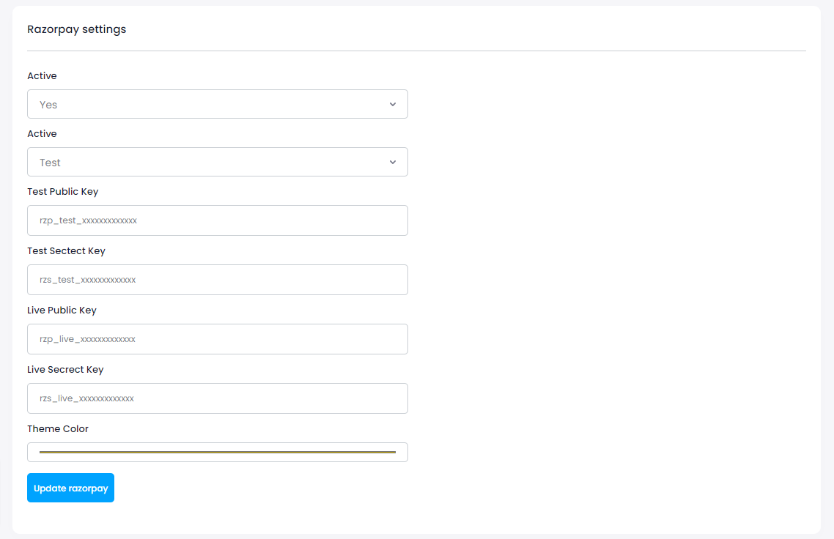Select the Live Public Key input box
The width and height of the screenshot is (834, 539).
217,339
